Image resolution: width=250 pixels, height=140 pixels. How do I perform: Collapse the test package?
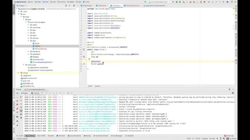pos(29,41)
